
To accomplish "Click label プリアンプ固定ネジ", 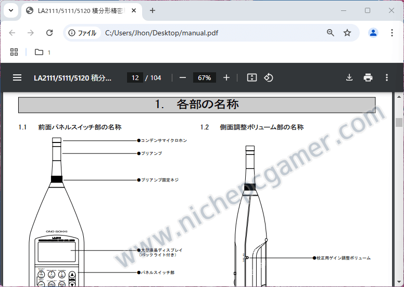I will [x=160, y=180].
